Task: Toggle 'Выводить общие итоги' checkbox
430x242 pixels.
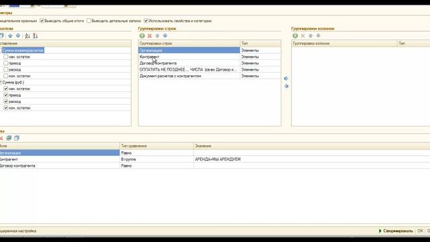Action: 42,21
